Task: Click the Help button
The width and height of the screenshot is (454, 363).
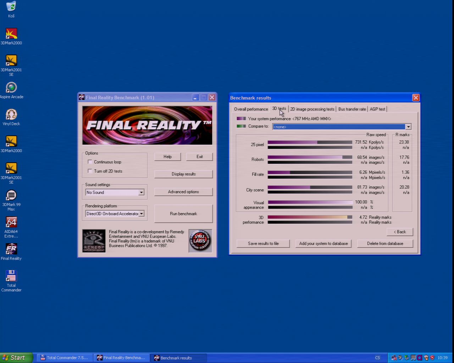Action: coord(167,157)
